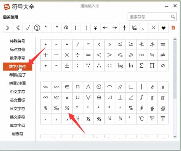The width and height of the screenshot is (181, 151).
Task: Click the symbol list scrollbar thumb
Action: pos(175,69)
